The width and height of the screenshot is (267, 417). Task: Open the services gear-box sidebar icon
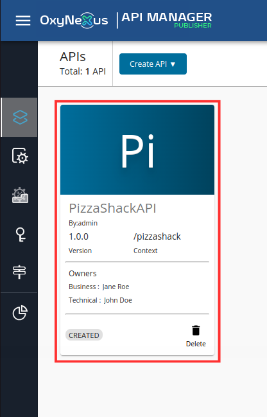coord(20,195)
